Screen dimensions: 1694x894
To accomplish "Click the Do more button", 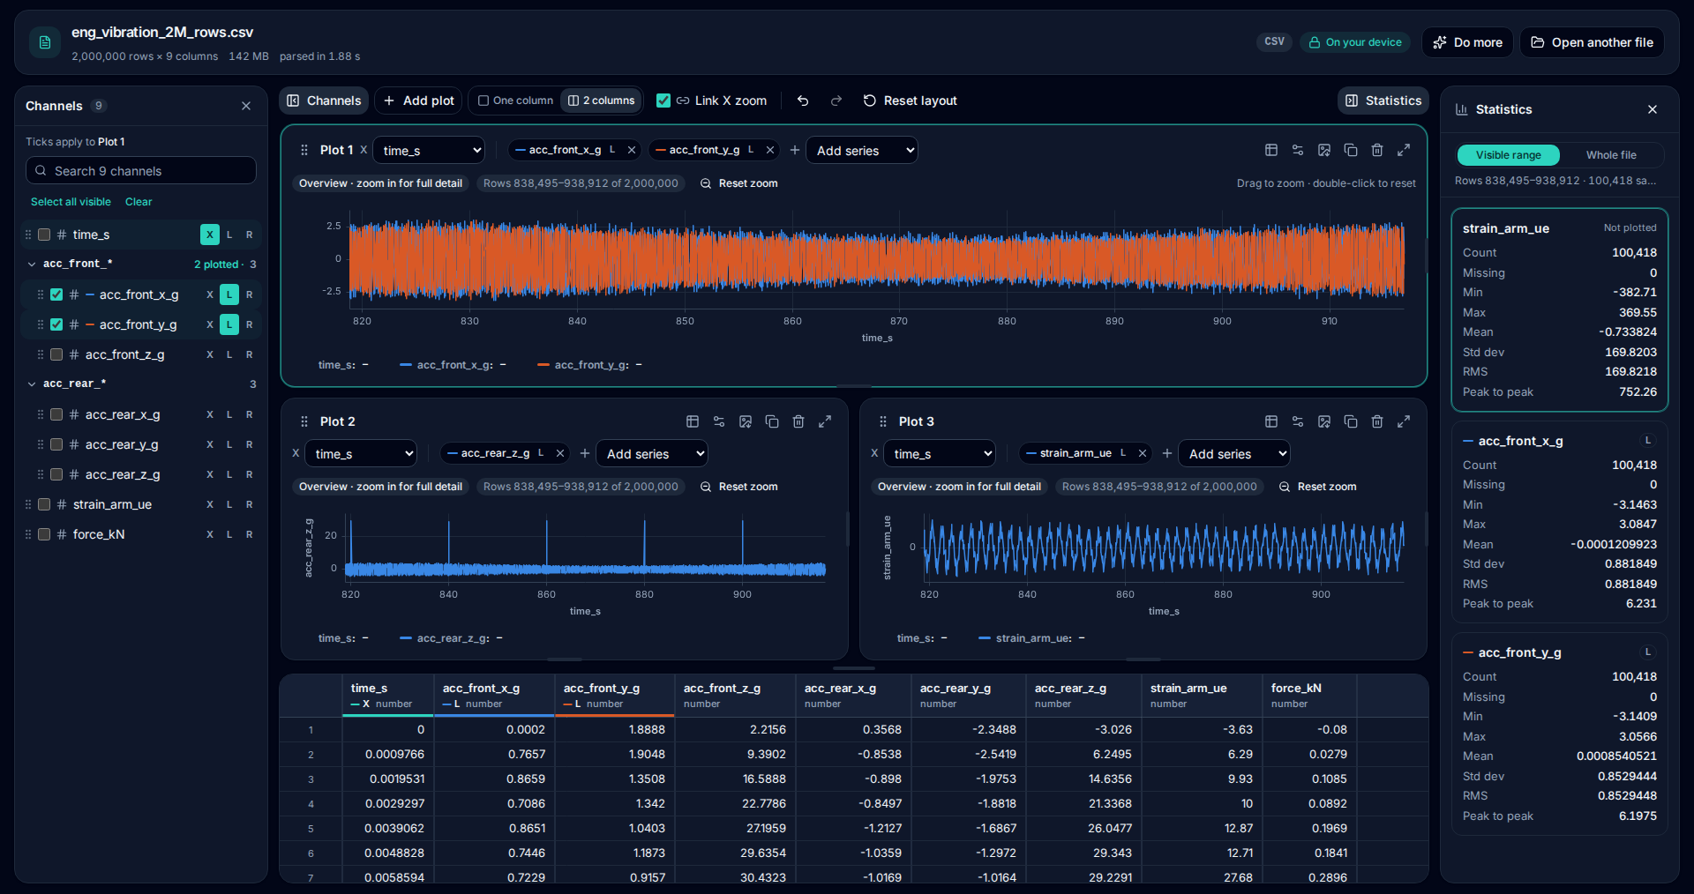I will (x=1467, y=42).
